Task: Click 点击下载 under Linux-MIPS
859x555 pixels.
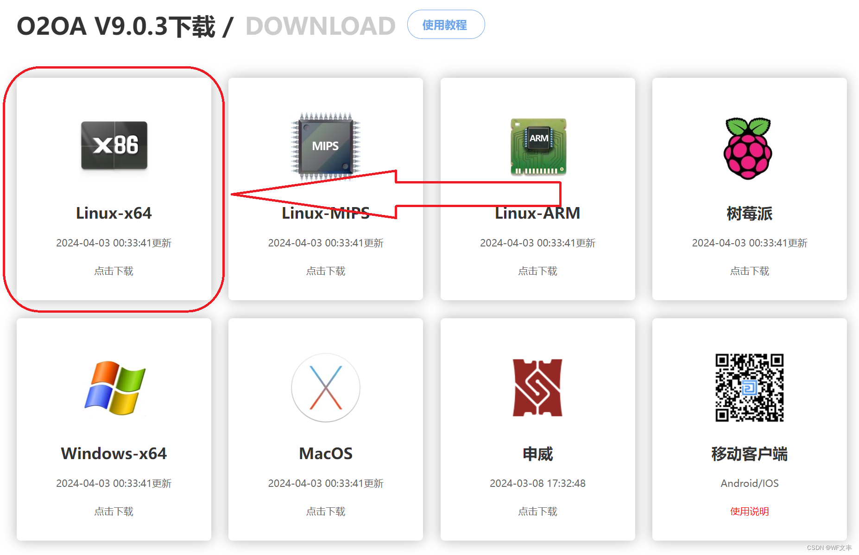Action: pyautogui.click(x=325, y=271)
